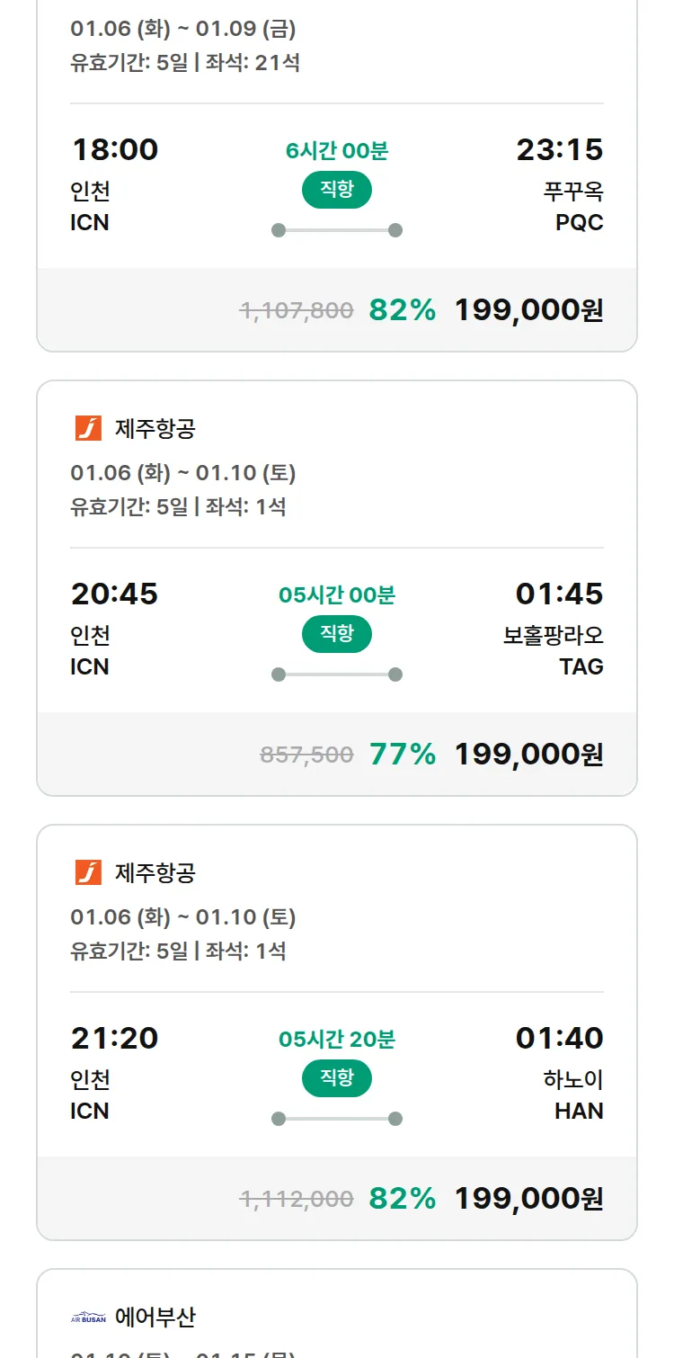This screenshot has height=1358, width=674.
Task: Click the Jeju Air logo on the Bohol flight card
Action: (88, 428)
